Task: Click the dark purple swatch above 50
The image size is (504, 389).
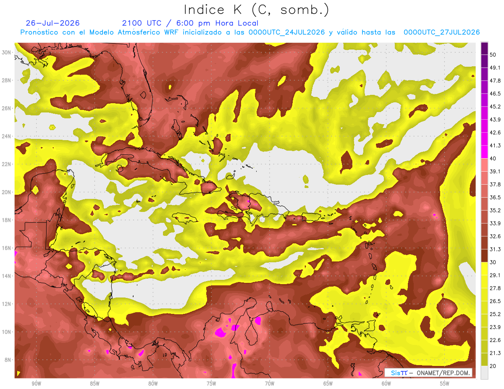Action: (484, 49)
